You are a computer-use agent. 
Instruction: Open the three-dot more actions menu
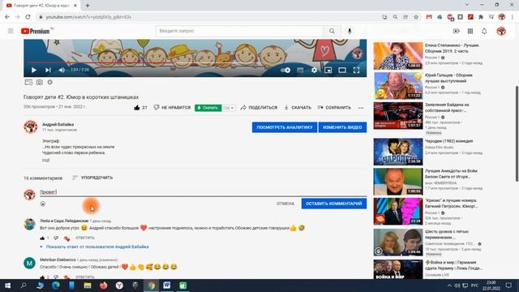361,108
